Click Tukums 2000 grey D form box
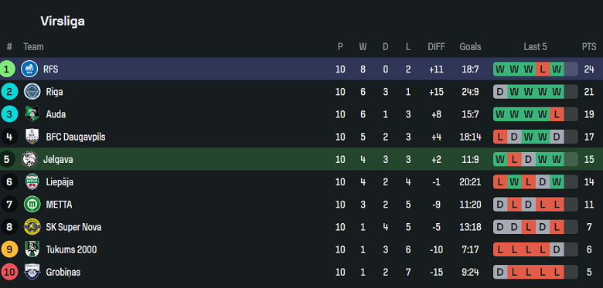The width and height of the screenshot is (603, 288). [x=557, y=249]
